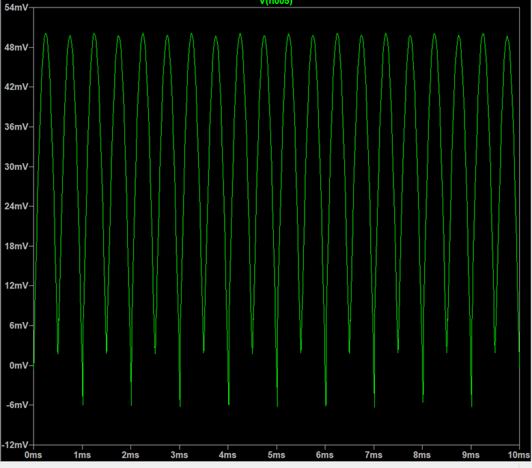
Task: Click the 12mV vertical axis label
Action: (16, 286)
